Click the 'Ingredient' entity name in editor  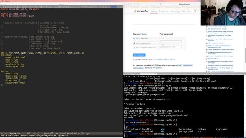pyautogui.click(x=7, y=55)
